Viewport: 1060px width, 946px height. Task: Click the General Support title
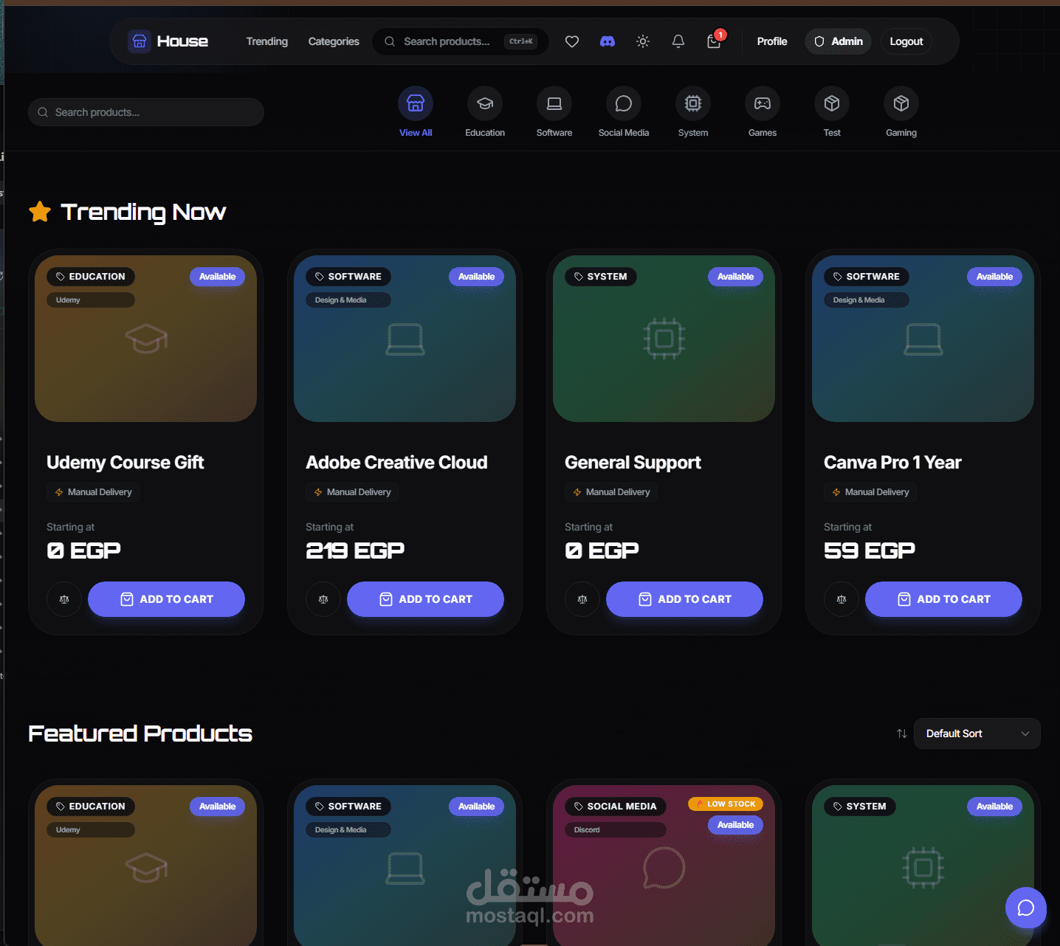(633, 463)
